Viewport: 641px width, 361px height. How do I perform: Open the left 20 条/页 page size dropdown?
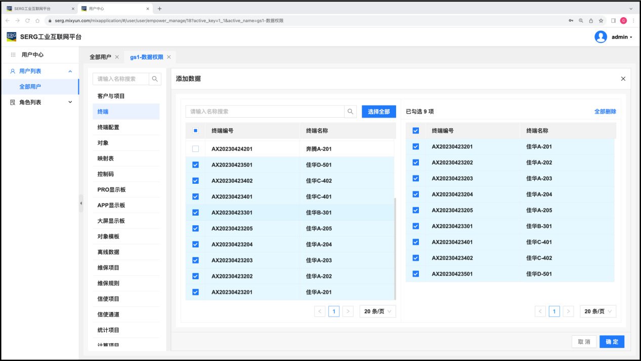click(377, 312)
